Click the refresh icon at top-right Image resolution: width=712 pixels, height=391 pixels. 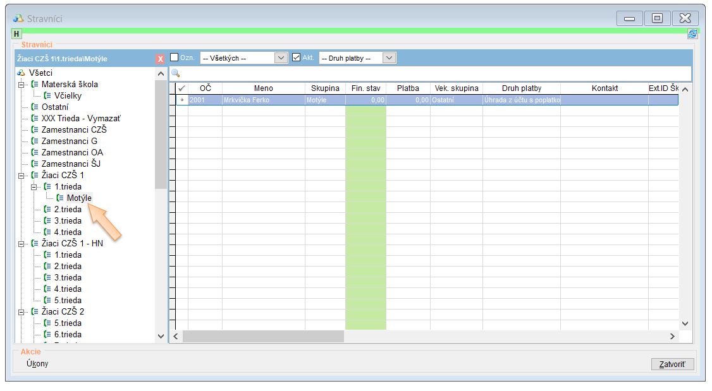coord(692,34)
